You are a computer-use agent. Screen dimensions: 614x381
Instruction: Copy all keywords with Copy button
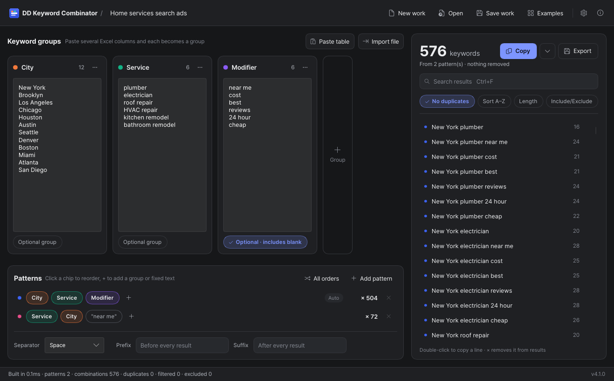[x=518, y=51]
